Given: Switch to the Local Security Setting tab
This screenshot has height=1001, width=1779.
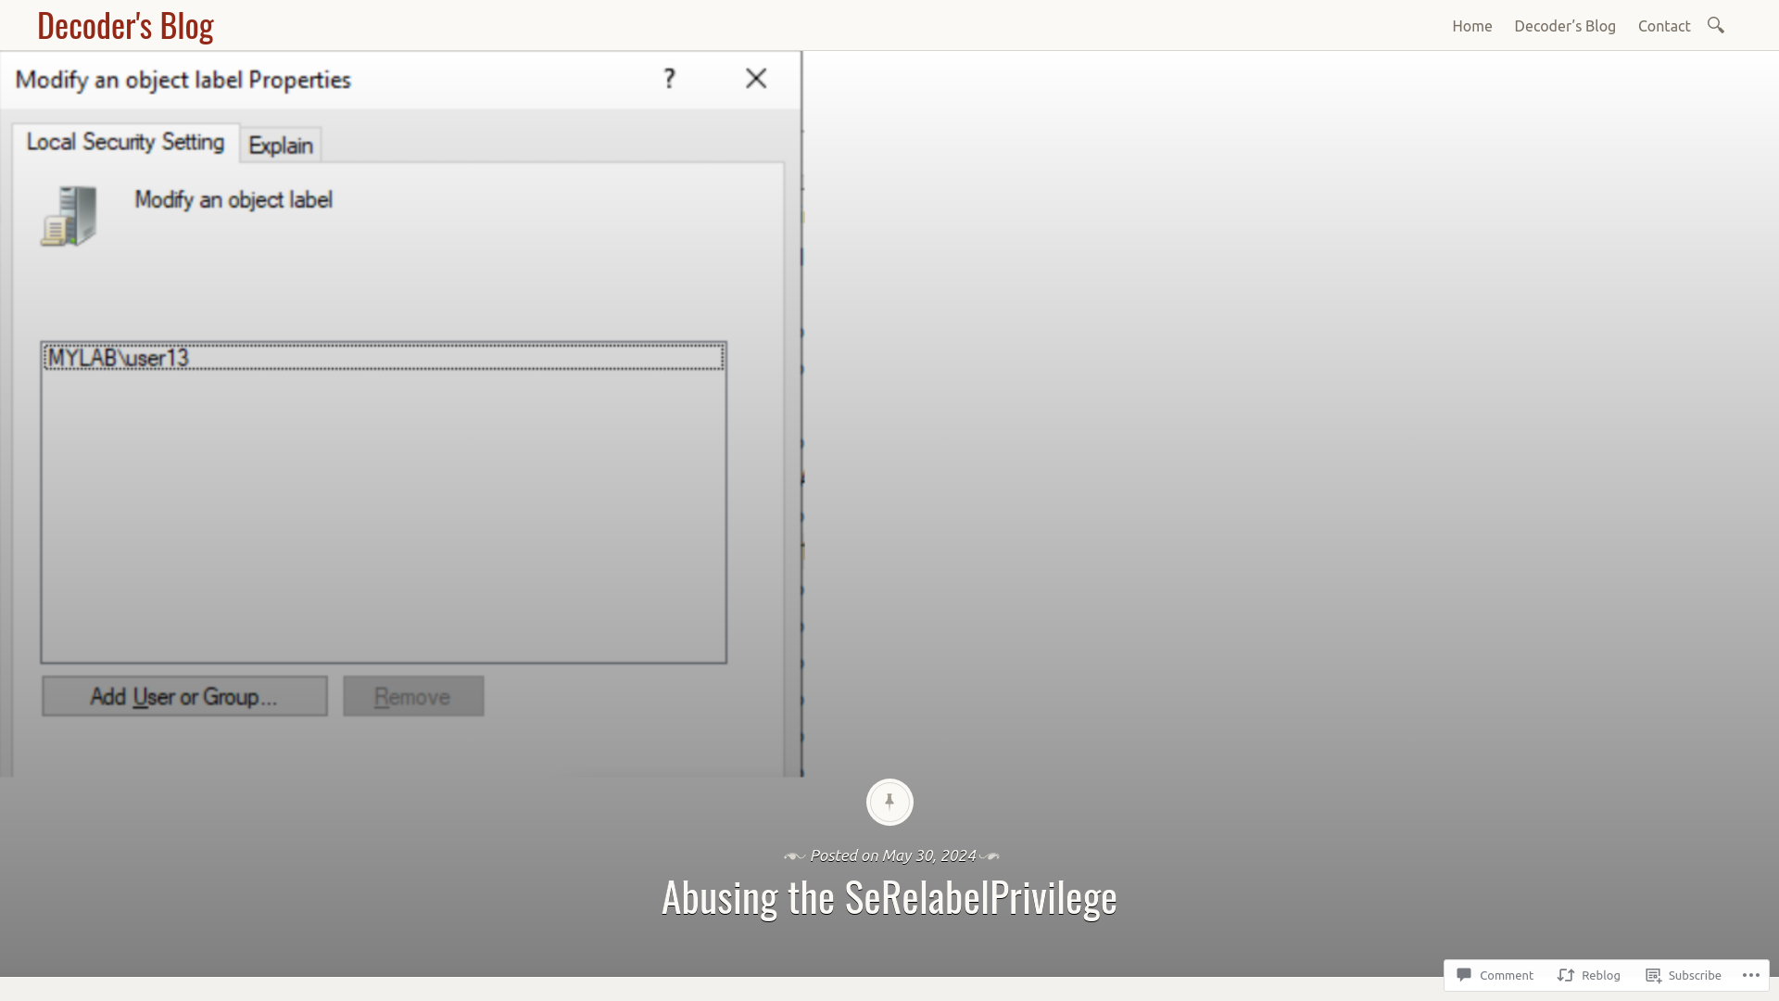Looking at the screenshot, I should (x=126, y=142).
